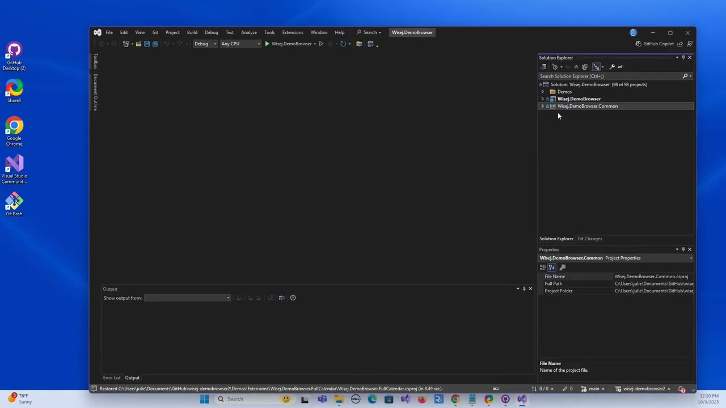The width and height of the screenshot is (726, 408).
Task: Click the Share icon near Copilot
Action: (x=680, y=44)
